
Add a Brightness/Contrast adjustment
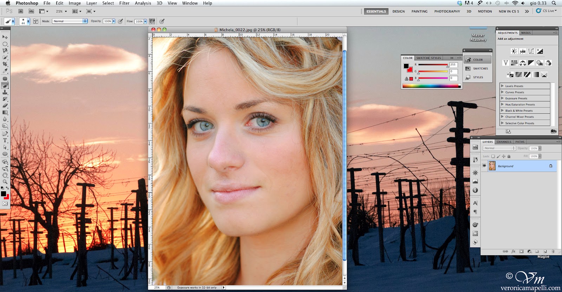514,51
